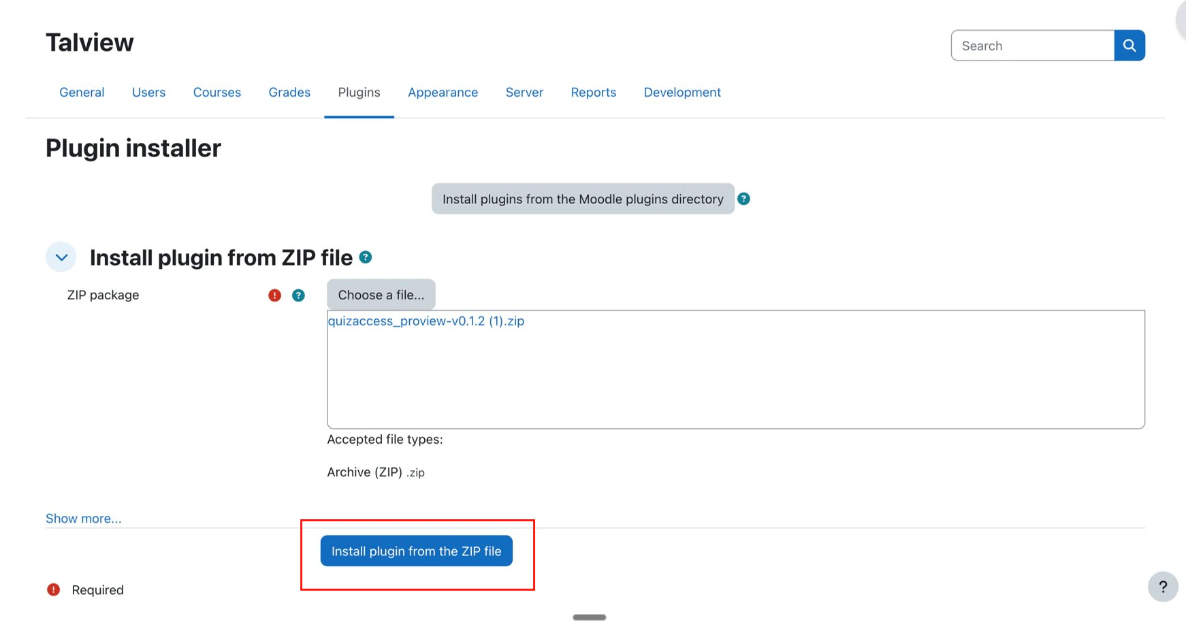
Task: Go to the Courses tab
Action: point(217,93)
